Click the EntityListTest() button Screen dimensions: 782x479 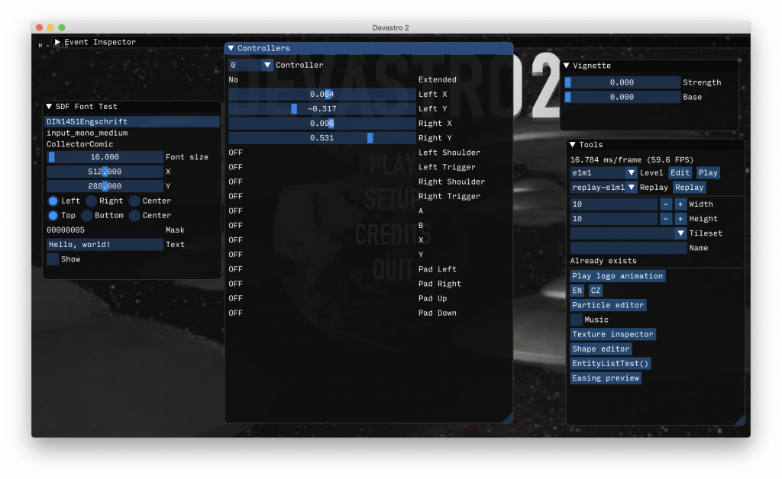coord(610,364)
